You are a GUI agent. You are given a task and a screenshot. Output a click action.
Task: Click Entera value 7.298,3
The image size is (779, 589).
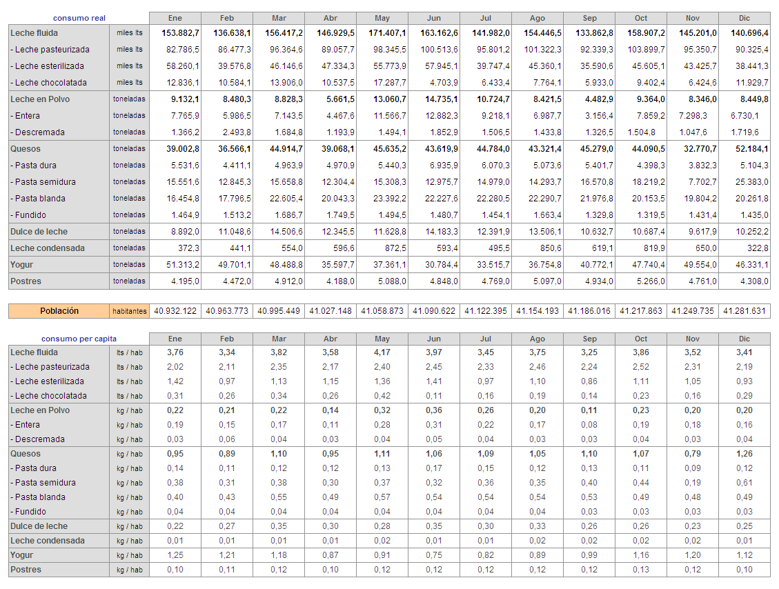(693, 116)
